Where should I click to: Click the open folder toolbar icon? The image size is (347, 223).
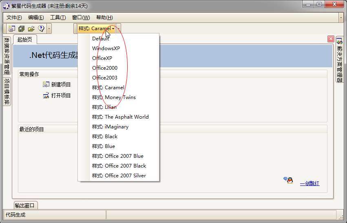tap(31, 29)
